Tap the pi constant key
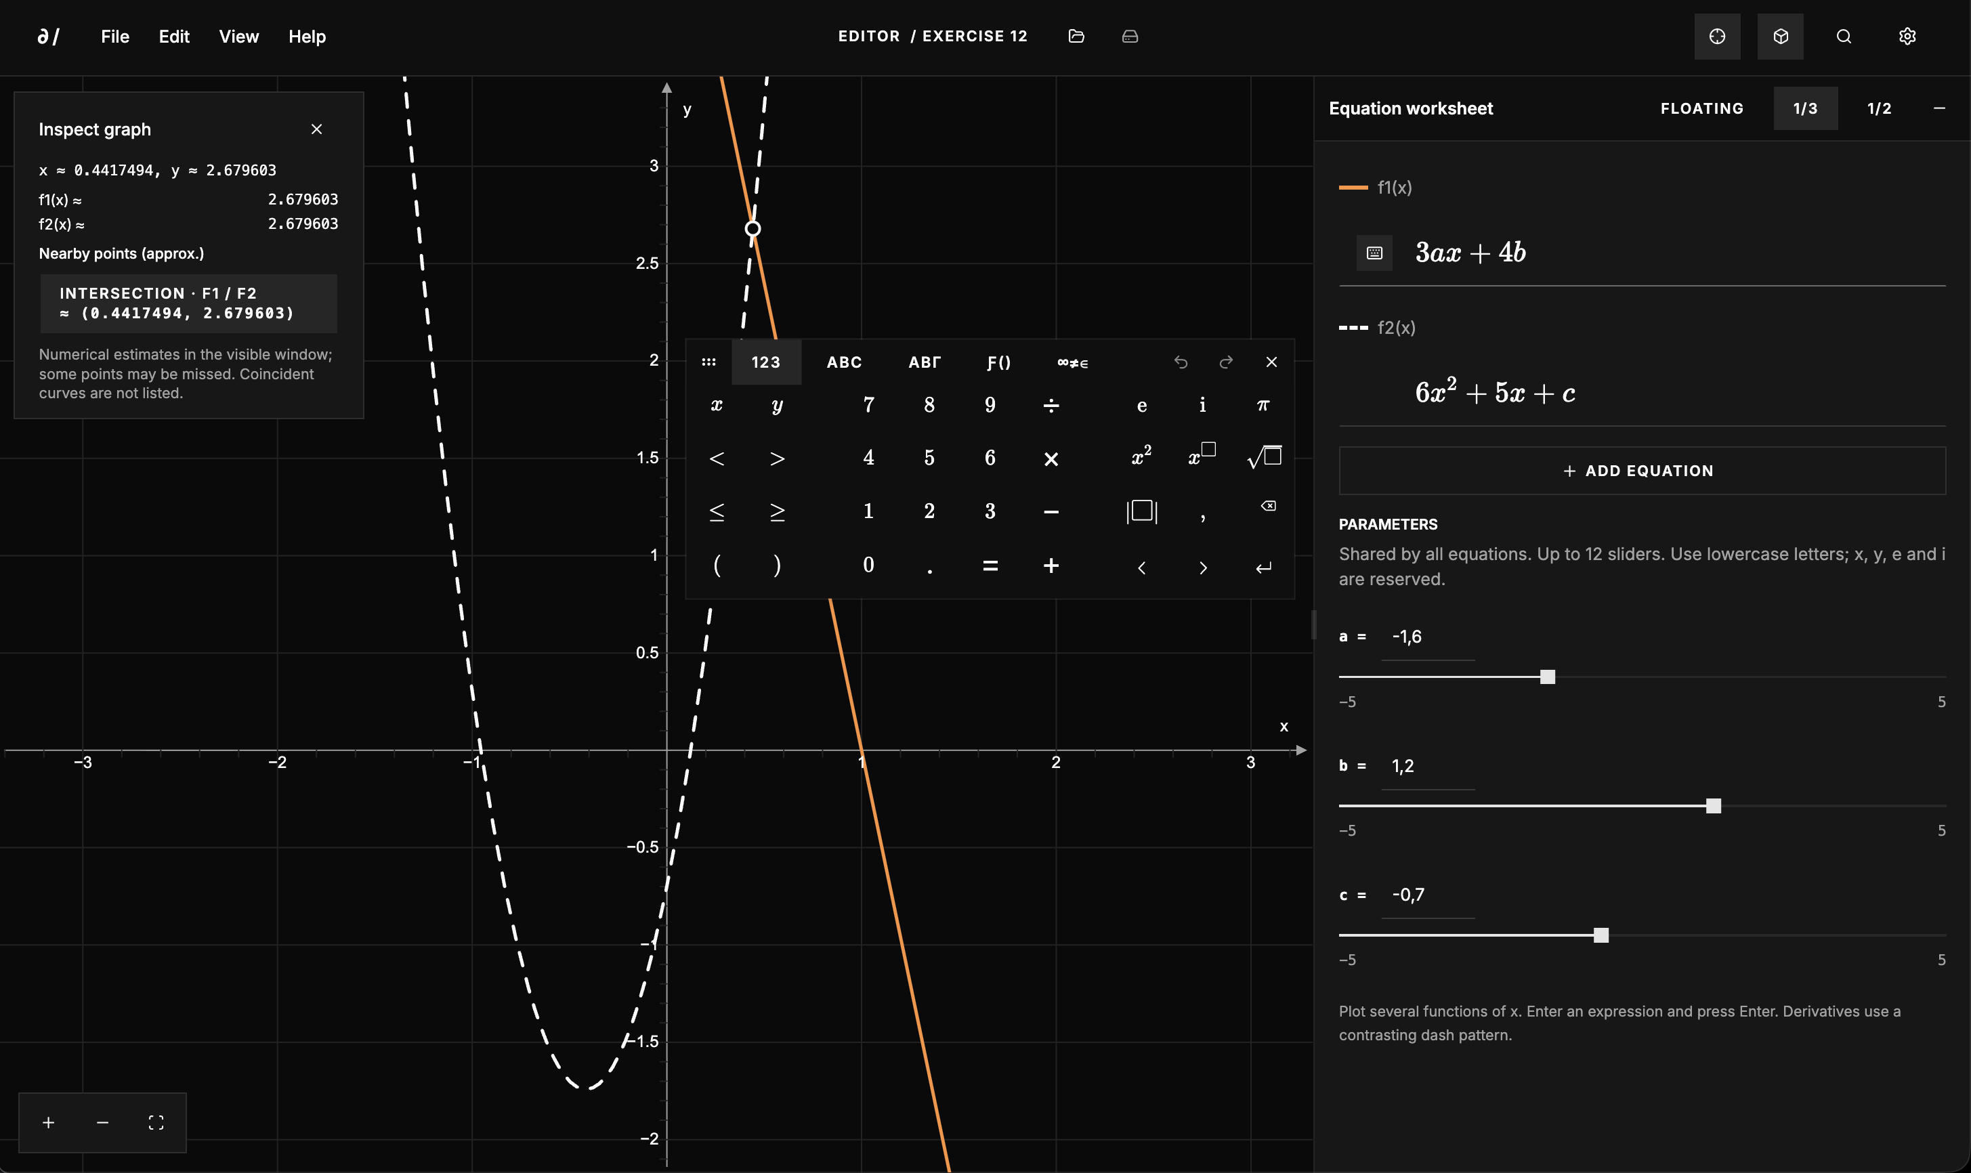Image resolution: width=1971 pixels, height=1173 pixels. click(x=1264, y=406)
